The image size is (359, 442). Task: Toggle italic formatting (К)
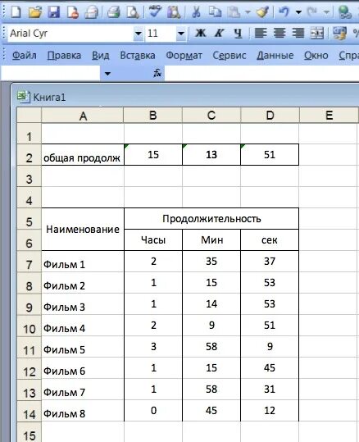point(219,34)
